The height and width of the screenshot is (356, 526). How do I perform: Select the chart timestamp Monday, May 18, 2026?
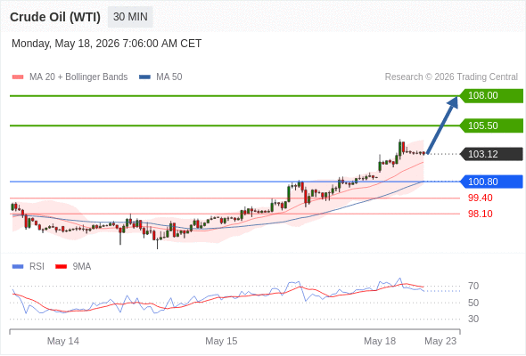click(x=106, y=44)
